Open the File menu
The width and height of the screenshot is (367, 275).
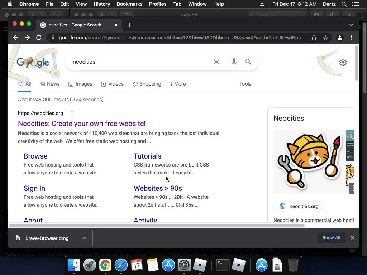pos(49,4)
